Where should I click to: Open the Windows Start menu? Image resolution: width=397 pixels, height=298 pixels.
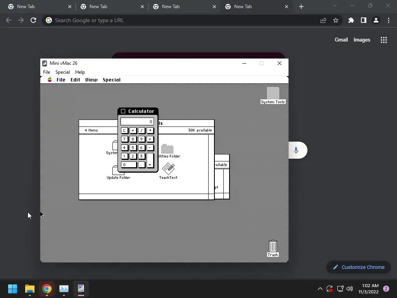point(12,289)
